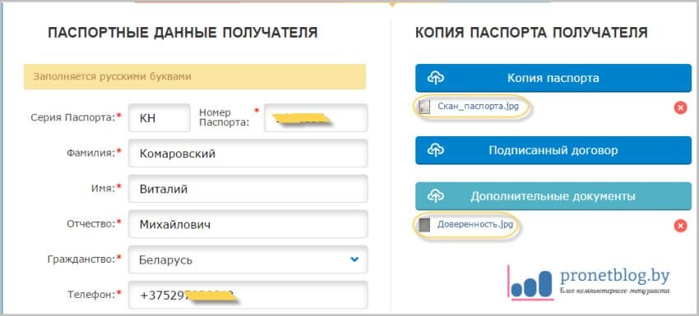699x316 pixels.
Task: Remove the Доверенность.jpg file with red X
Action: (x=680, y=226)
